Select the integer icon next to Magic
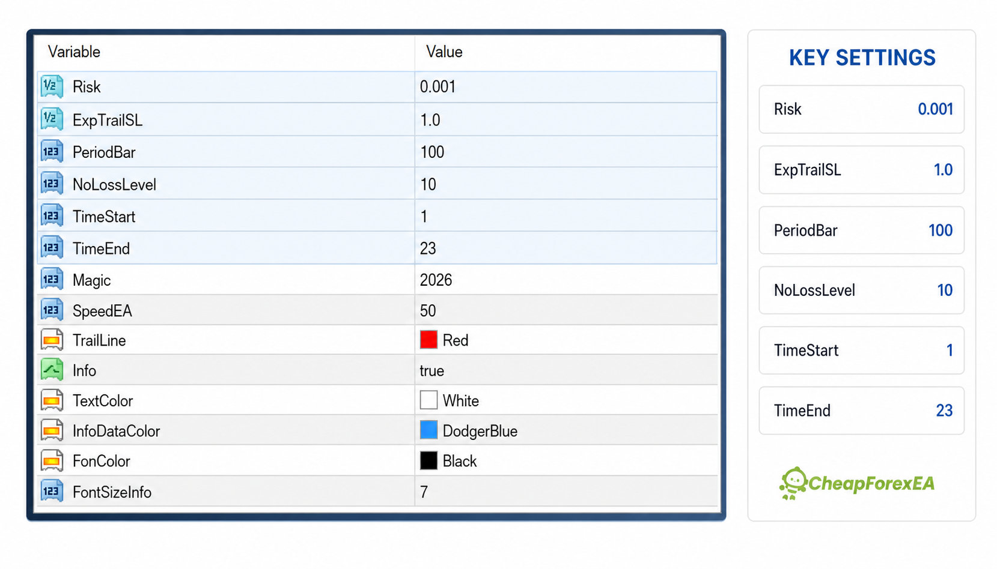997x569 pixels. [x=52, y=279]
